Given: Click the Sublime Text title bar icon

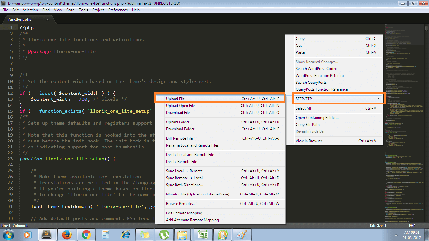Looking at the screenshot, I should pyautogui.click(x=4, y=3).
